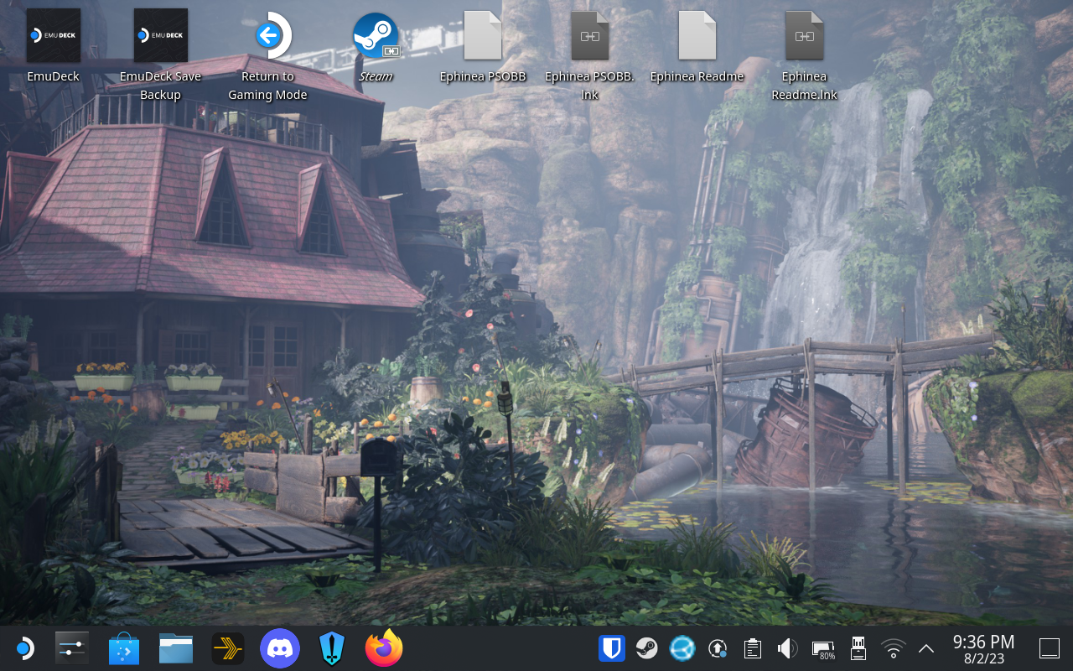Viewport: 1073px width, 671px height.
Task: Open Discord from the taskbar
Action: coord(280,648)
